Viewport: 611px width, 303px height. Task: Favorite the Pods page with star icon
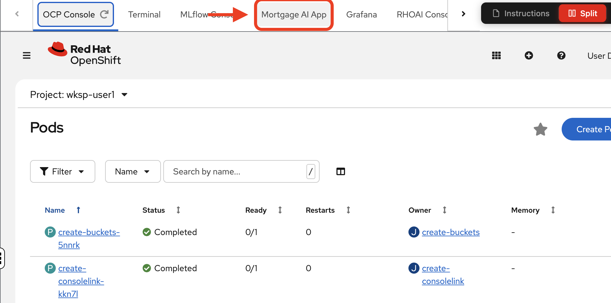point(540,129)
